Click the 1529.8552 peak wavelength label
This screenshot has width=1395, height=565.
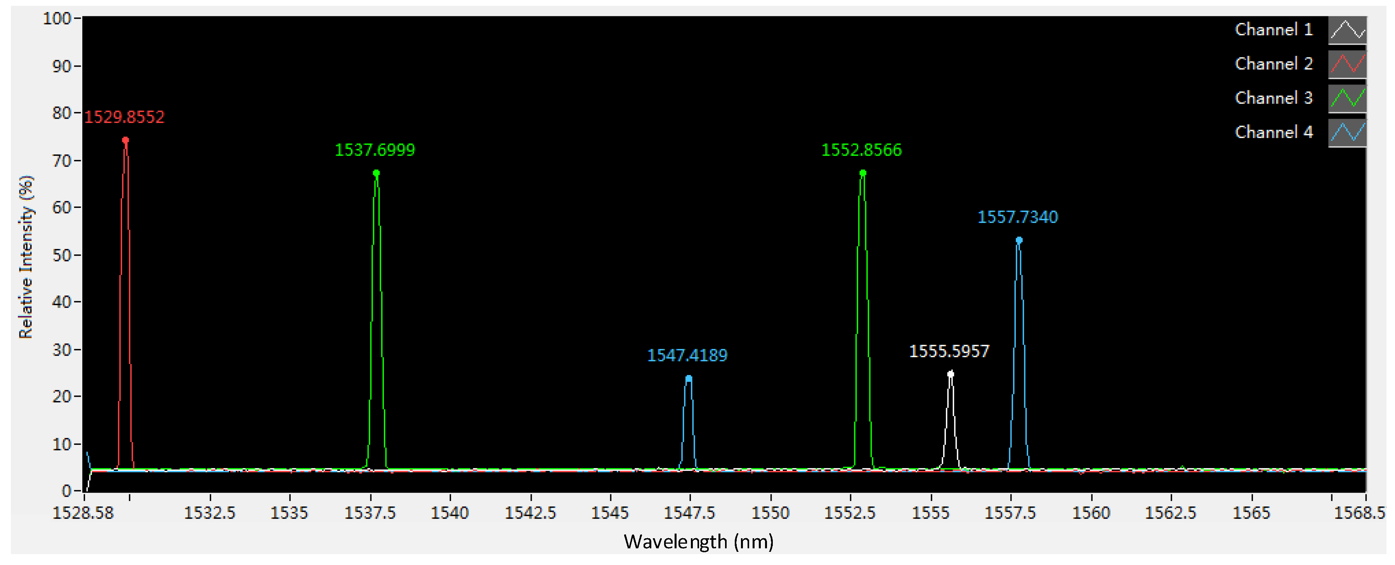click(124, 117)
